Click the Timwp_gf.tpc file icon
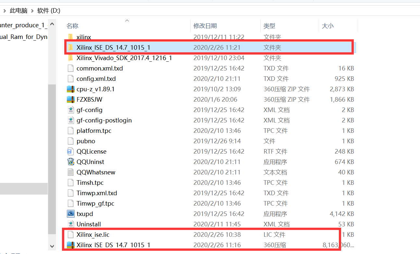The width and height of the screenshot is (420, 254). 70,203
